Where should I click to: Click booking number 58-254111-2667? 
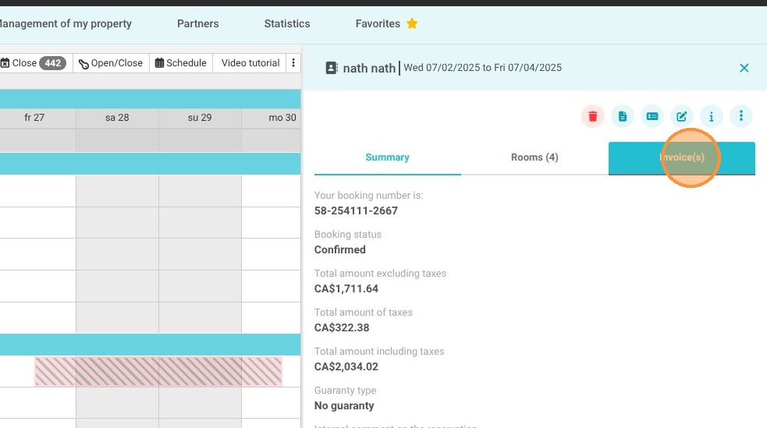356,210
